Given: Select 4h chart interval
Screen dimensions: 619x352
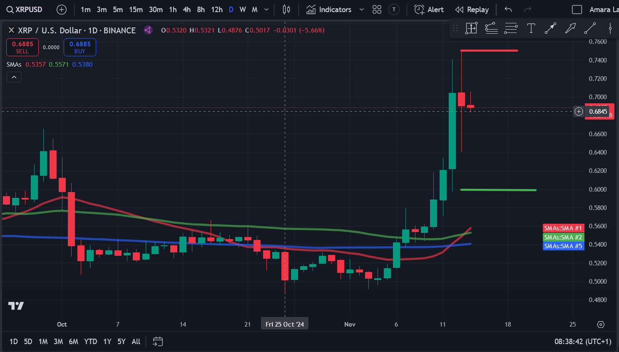Looking at the screenshot, I should click(187, 9).
